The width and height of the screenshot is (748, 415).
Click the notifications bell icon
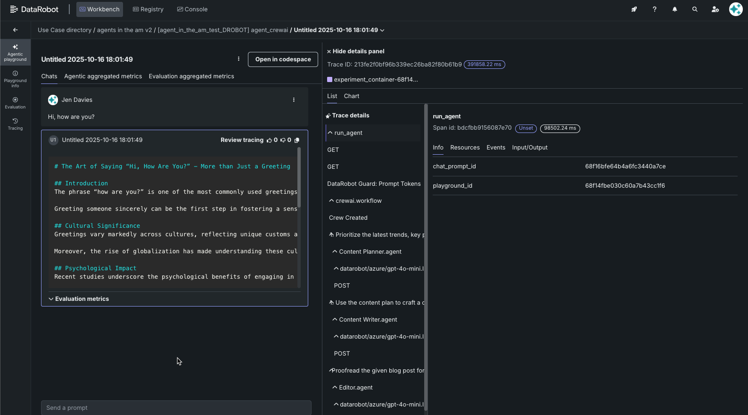coord(674,9)
